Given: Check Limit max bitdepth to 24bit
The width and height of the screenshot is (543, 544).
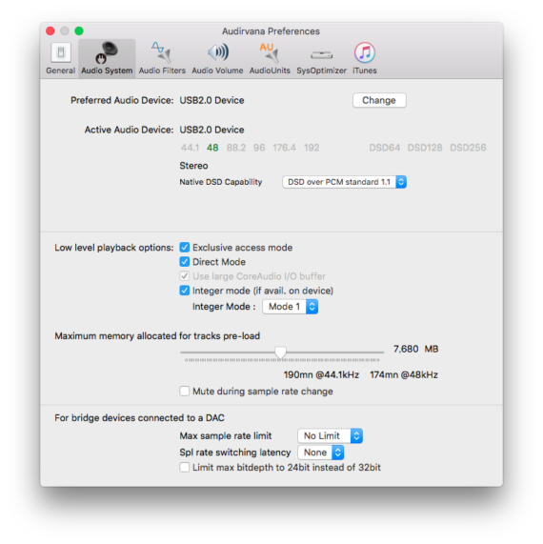Looking at the screenshot, I should (x=185, y=468).
